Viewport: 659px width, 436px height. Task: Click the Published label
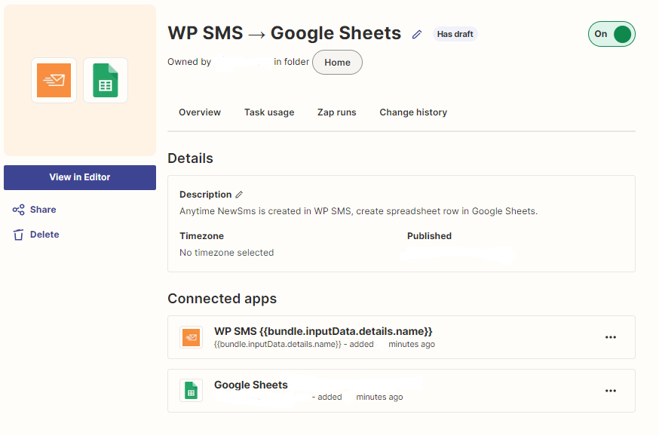429,236
